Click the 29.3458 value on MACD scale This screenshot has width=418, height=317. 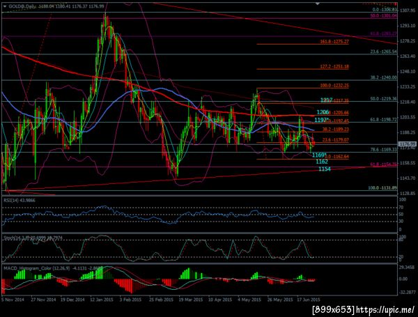[407, 267]
